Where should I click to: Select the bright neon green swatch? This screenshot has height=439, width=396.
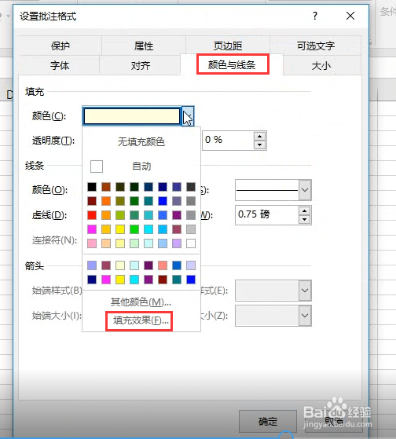coord(134,229)
